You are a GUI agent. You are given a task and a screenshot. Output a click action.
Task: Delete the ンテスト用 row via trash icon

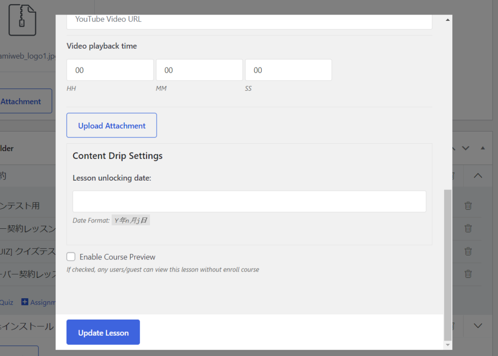click(468, 205)
